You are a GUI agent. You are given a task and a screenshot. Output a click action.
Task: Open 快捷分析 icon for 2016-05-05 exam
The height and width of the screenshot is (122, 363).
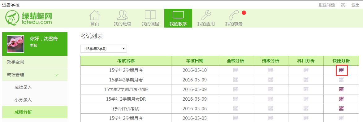click(341, 118)
